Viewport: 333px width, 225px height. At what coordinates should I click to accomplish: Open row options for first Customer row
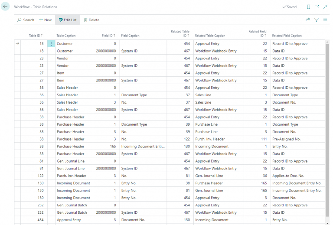click(51, 44)
